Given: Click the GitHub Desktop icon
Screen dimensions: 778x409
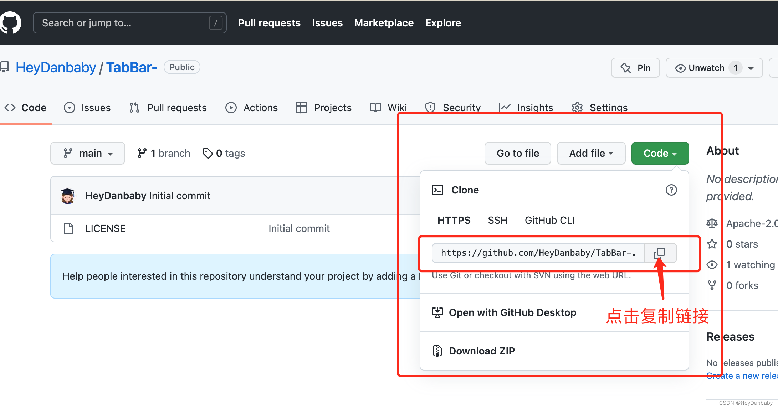Looking at the screenshot, I should [437, 312].
